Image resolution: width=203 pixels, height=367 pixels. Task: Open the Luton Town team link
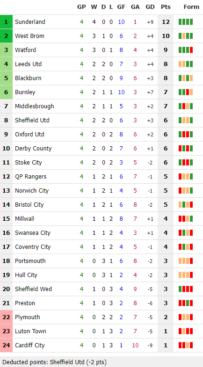tap(30, 331)
